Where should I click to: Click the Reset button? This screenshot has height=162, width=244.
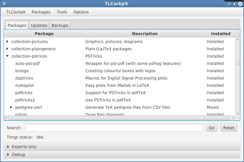click(229, 128)
